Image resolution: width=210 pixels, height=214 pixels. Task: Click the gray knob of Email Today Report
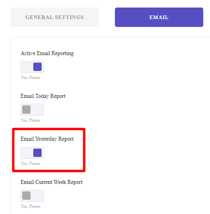point(26,110)
